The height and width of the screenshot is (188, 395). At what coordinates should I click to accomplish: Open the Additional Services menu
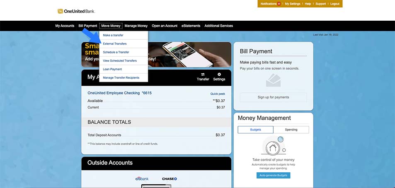219,26
